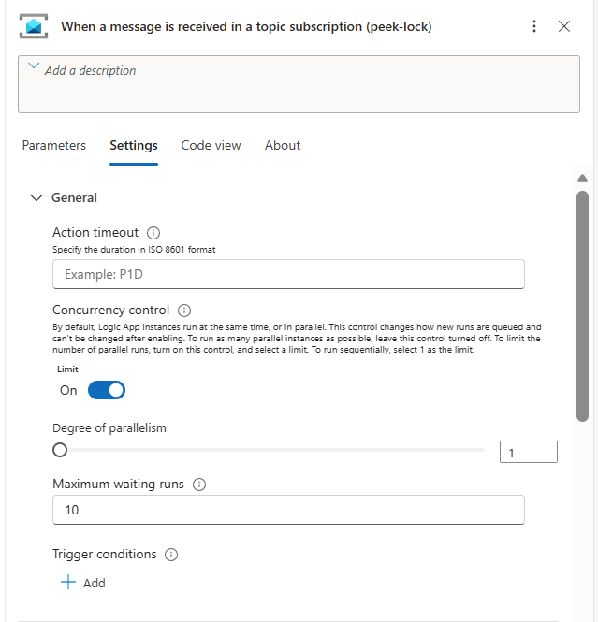The width and height of the screenshot is (598, 622).
Task: Go to the About tab
Action: (x=283, y=145)
